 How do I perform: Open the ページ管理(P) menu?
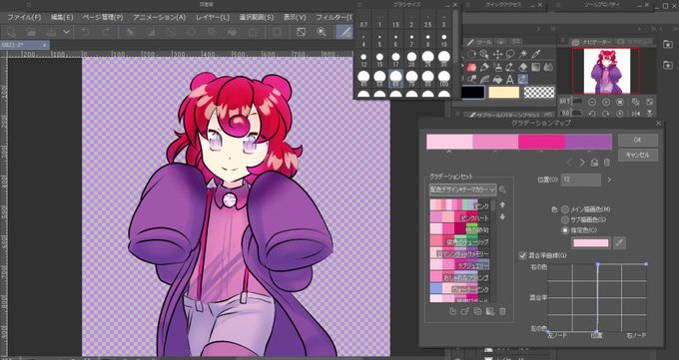pos(103,17)
